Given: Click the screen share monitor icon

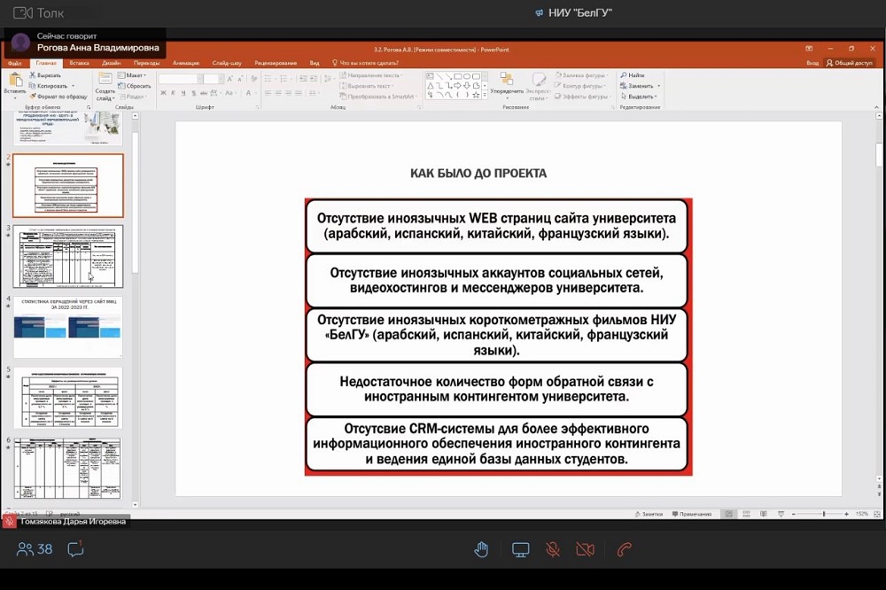Looking at the screenshot, I should [521, 549].
